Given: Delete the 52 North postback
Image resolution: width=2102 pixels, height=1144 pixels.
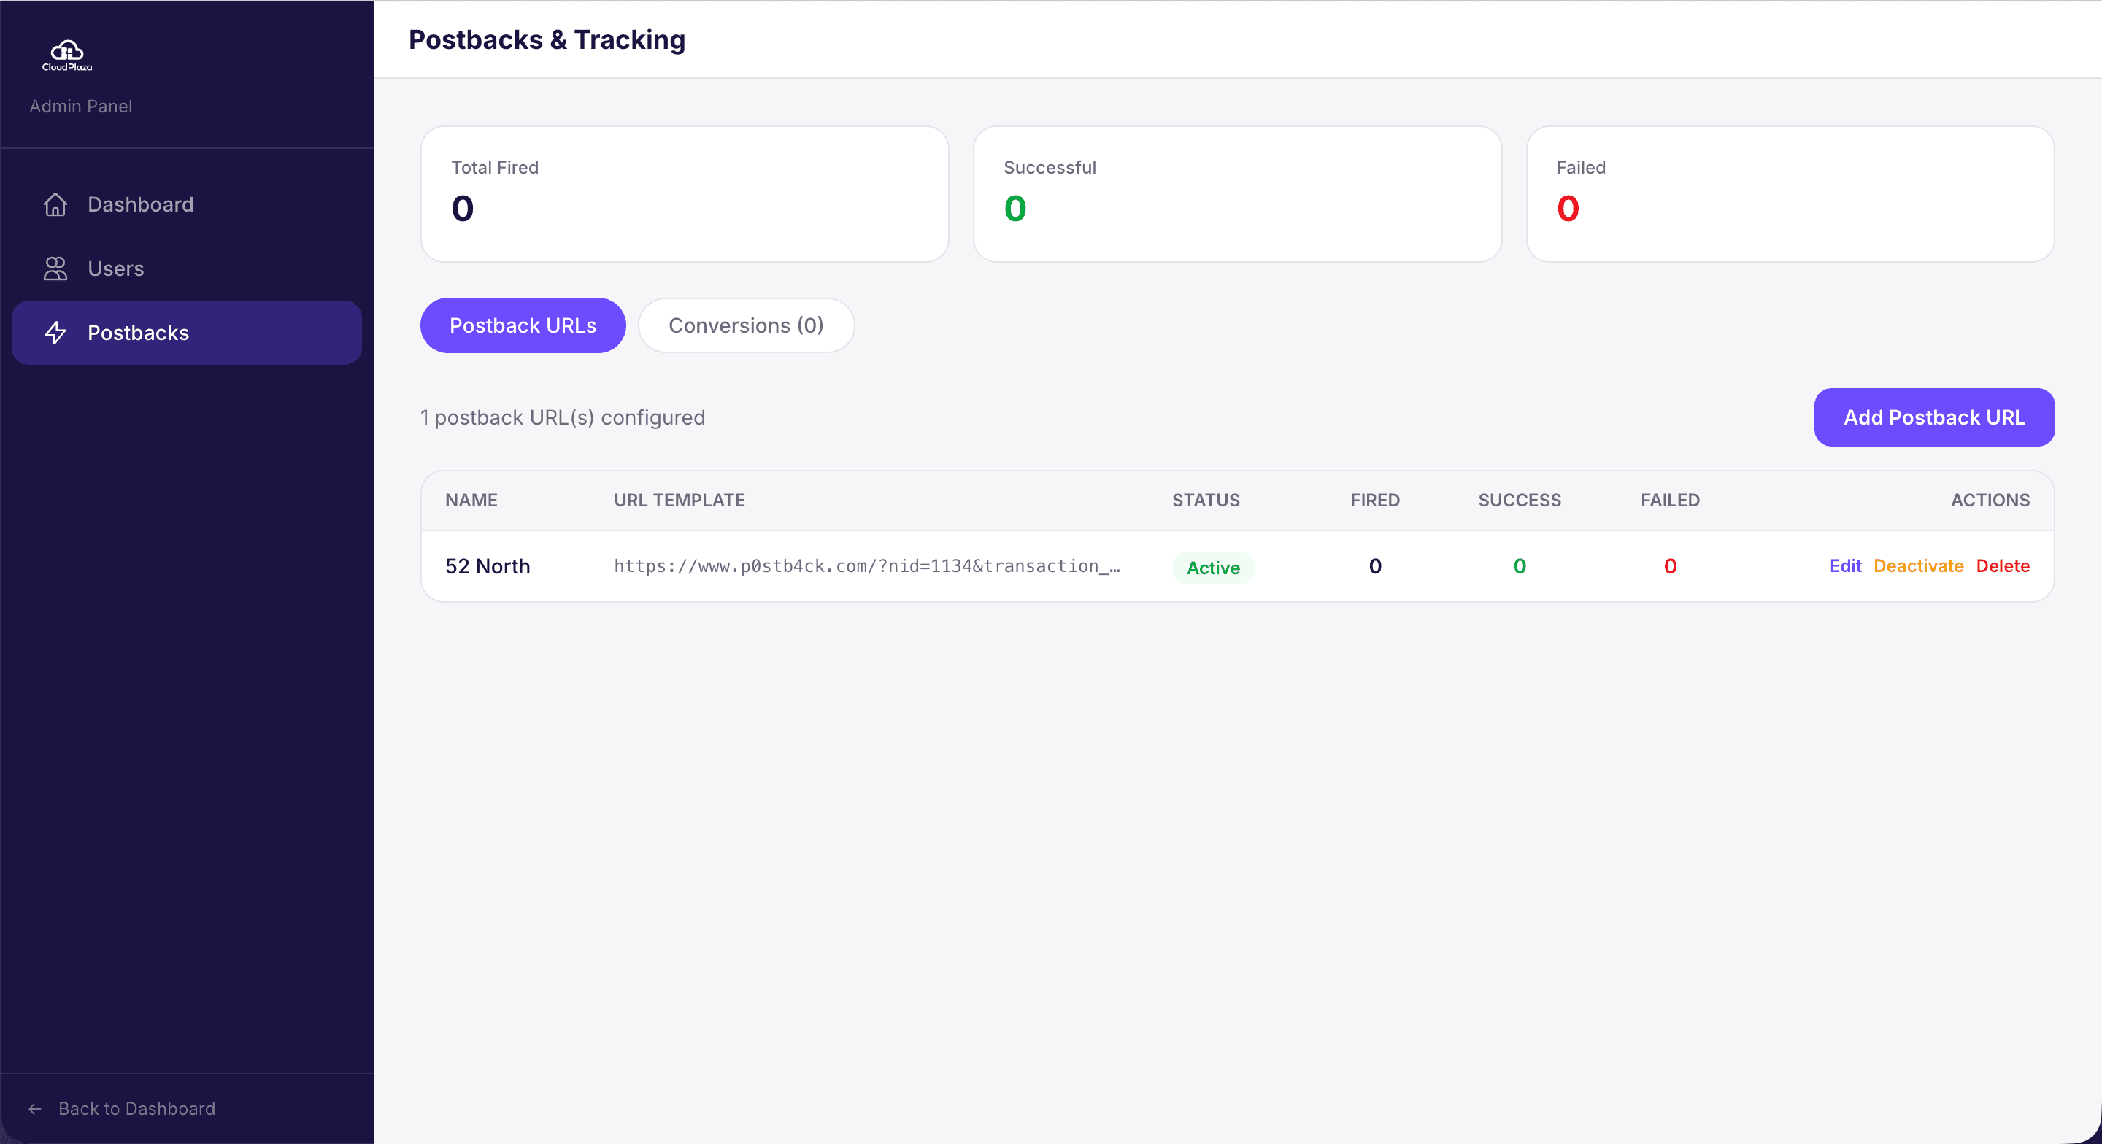Looking at the screenshot, I should coord(2003,566).
